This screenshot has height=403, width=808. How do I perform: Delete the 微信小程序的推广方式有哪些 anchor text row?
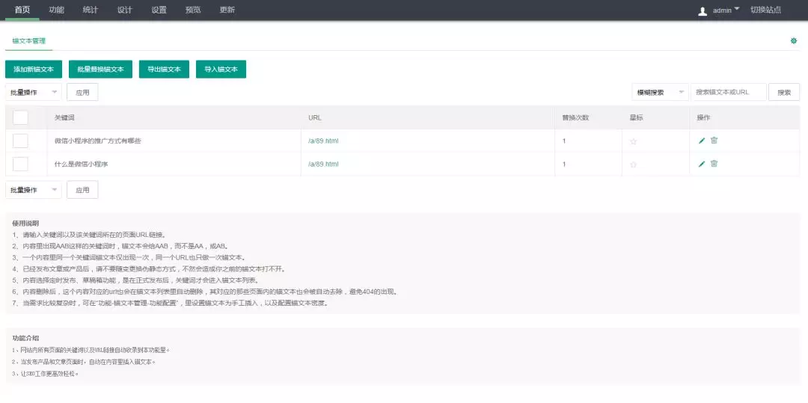[x=714, y=141]
